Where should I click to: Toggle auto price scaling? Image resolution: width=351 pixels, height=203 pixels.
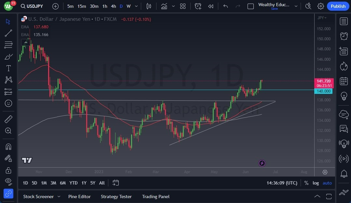pos(327,183)
